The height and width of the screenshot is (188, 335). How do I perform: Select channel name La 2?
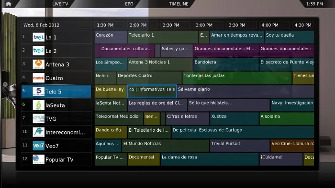51,51
